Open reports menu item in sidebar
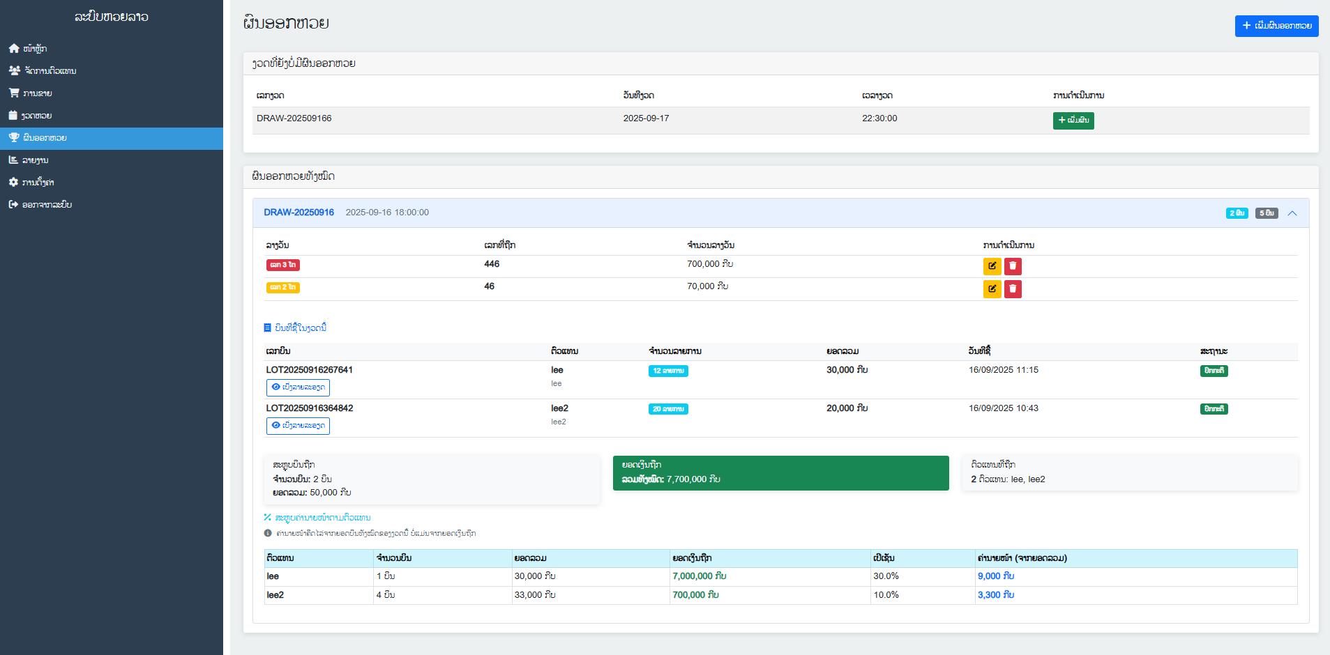Image resolution: width=1330 pixels, height=655 pixels. pyautogui.click(x=35, y=160)
